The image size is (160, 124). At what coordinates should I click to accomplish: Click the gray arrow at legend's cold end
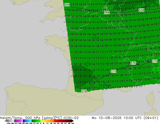click(x=6, y=121)
